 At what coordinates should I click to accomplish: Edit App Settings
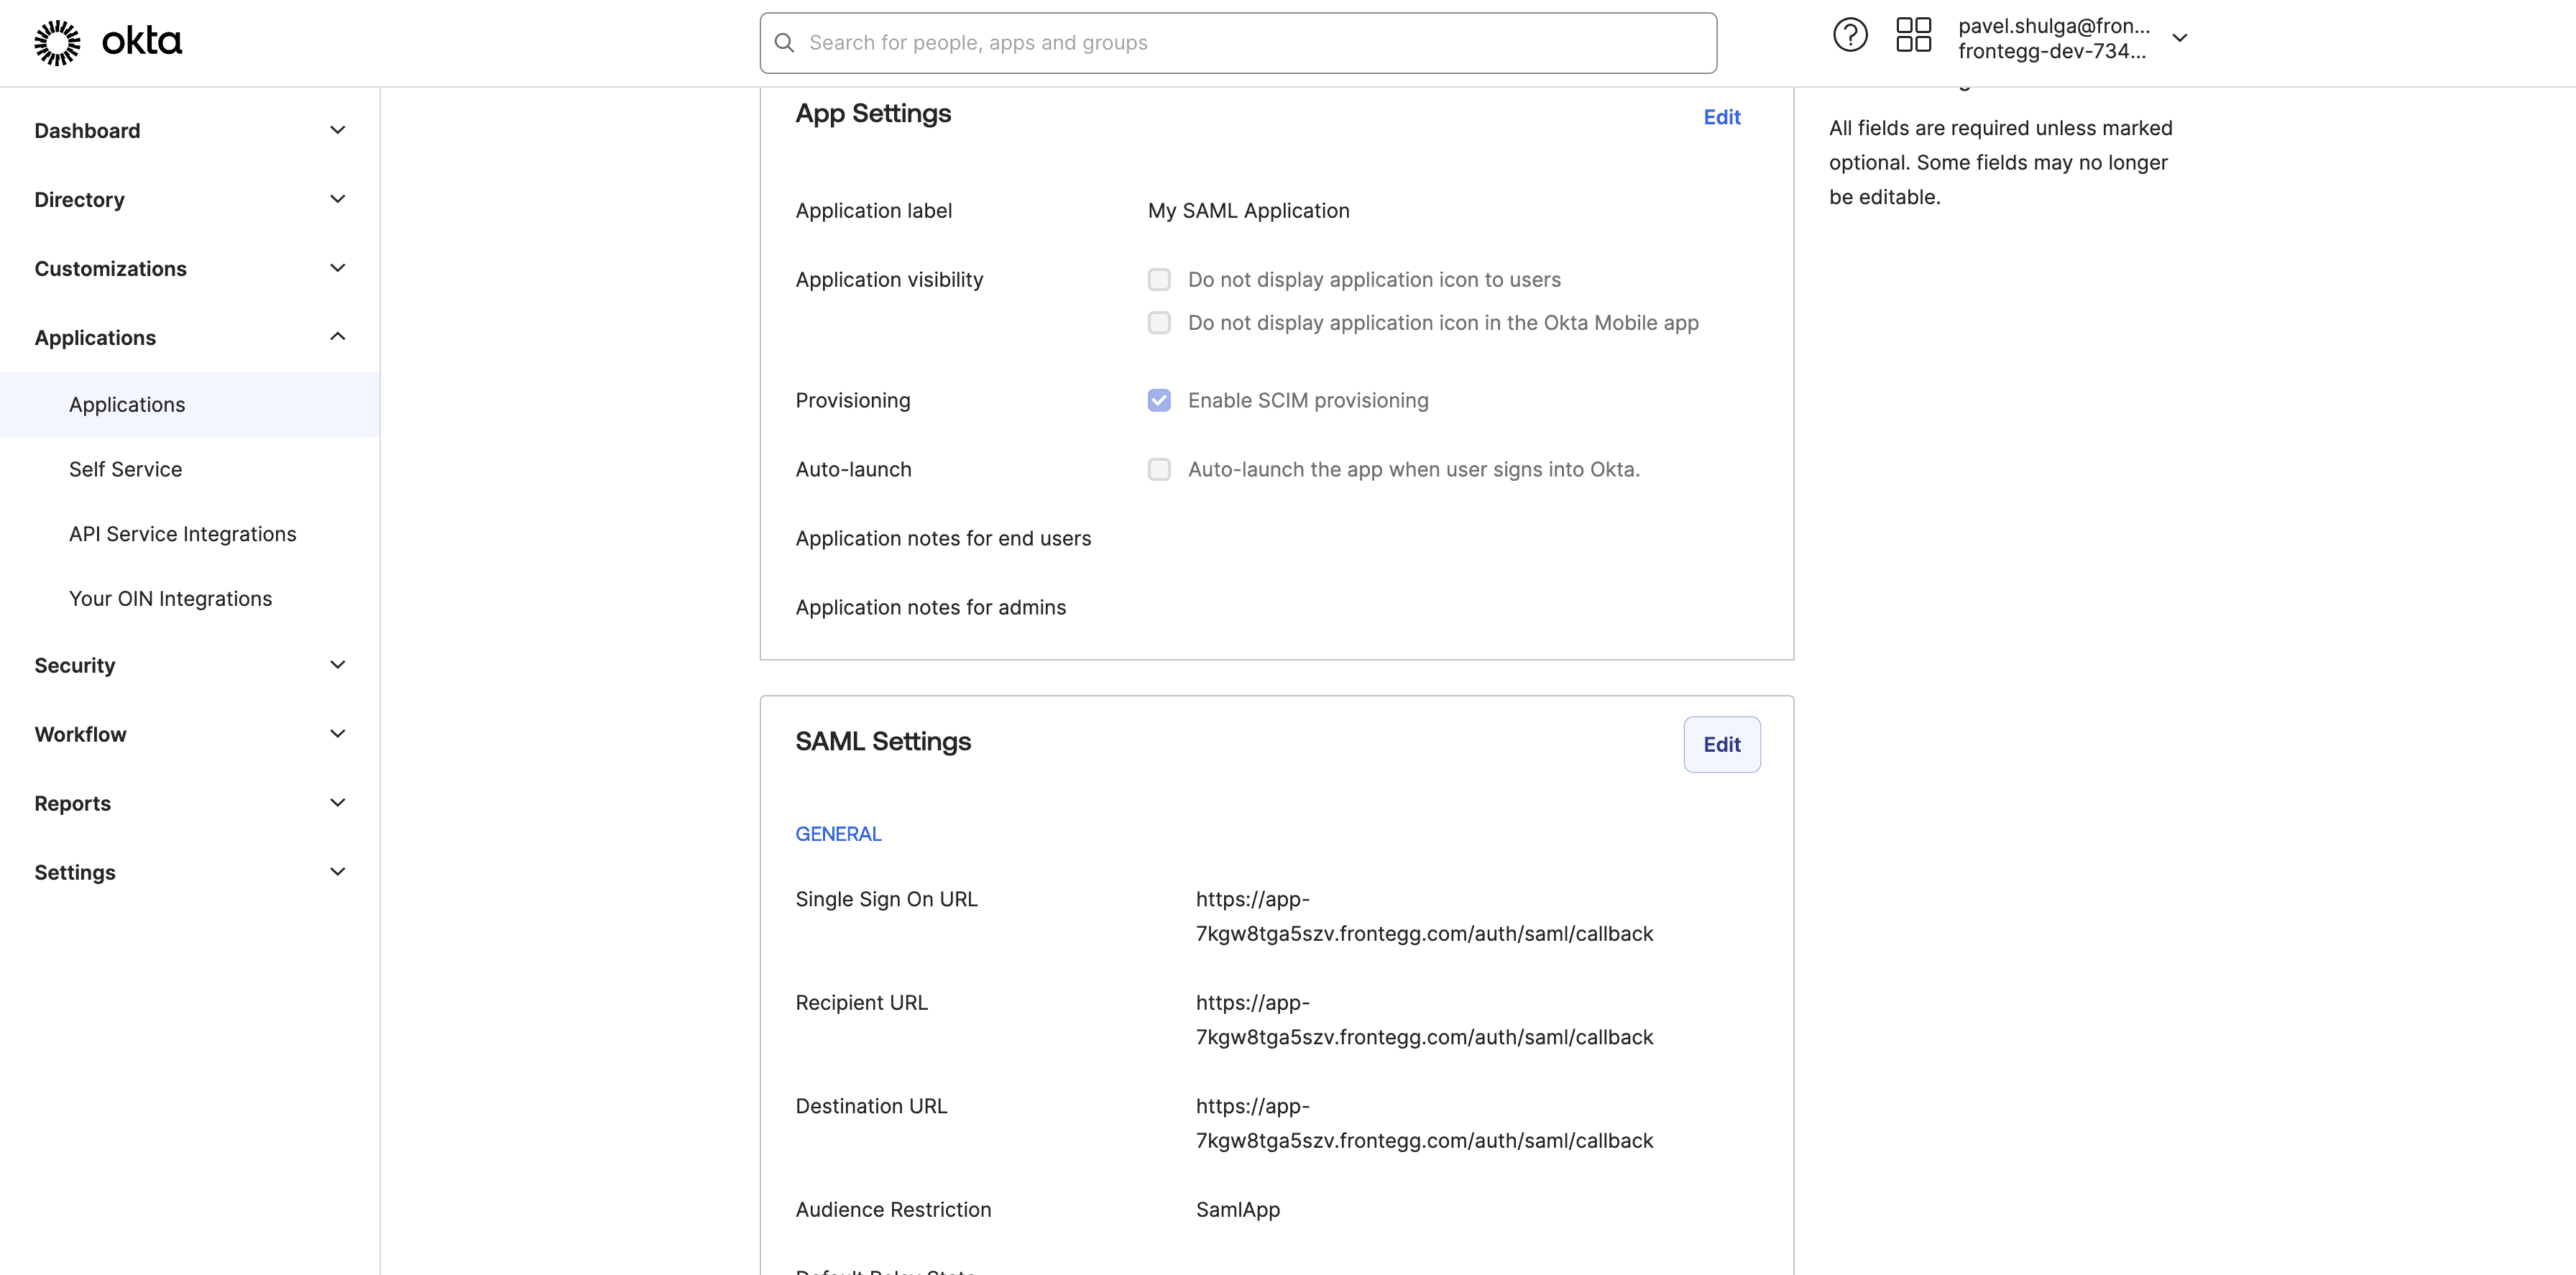(1722, 118)
